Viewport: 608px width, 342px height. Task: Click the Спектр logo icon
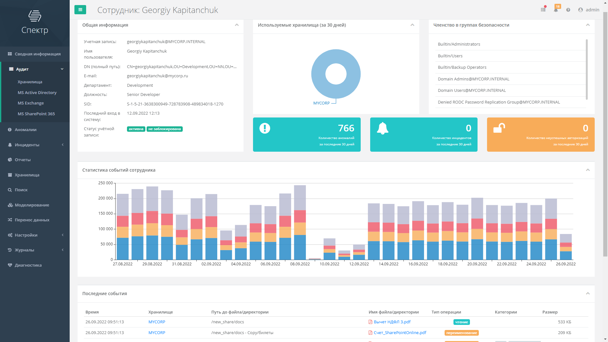35,16
